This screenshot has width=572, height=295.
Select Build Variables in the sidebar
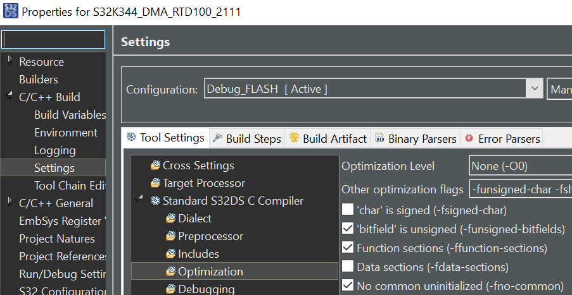pos(70,115)
